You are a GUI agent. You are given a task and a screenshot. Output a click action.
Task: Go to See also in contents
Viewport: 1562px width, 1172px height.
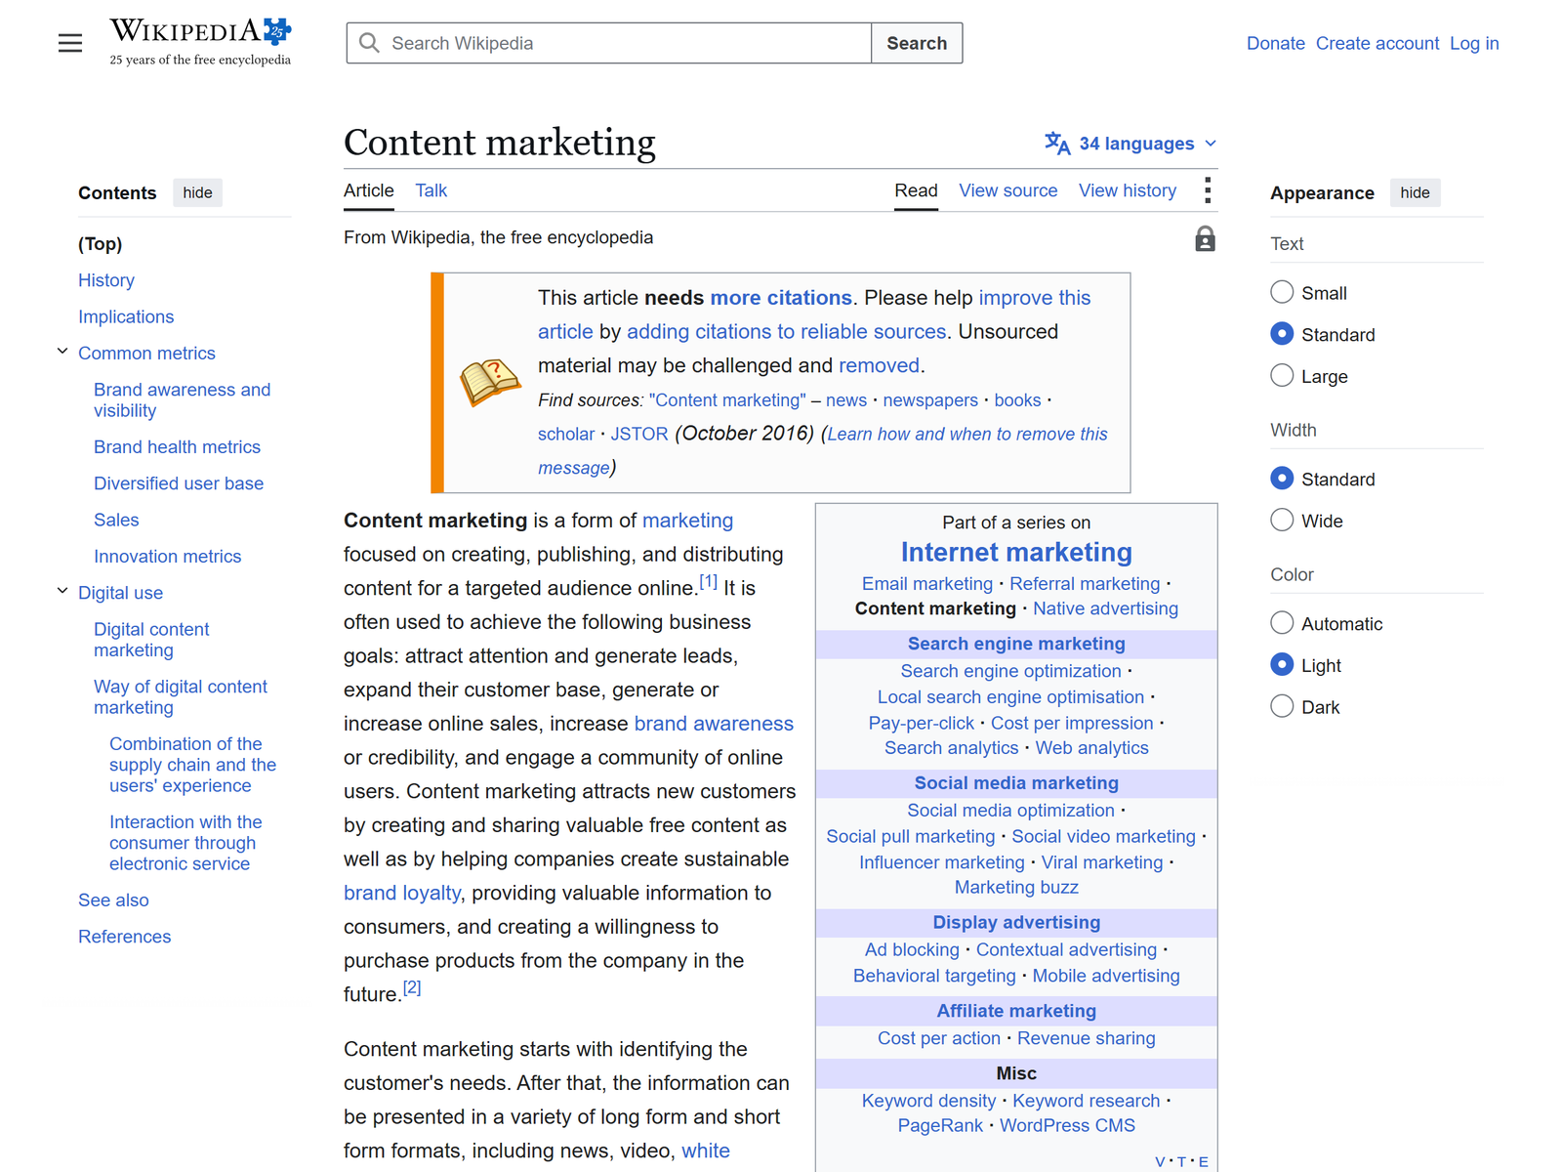113,900
